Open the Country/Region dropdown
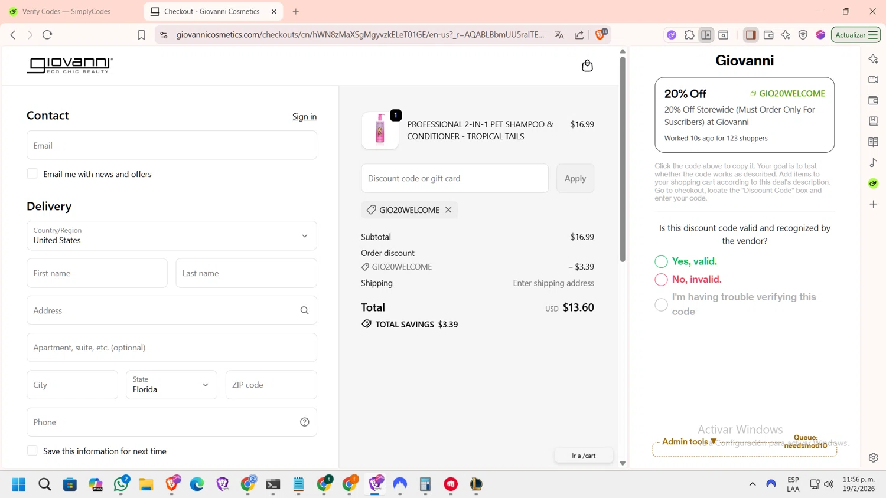 pyautogui.click(x=172, y=235)
